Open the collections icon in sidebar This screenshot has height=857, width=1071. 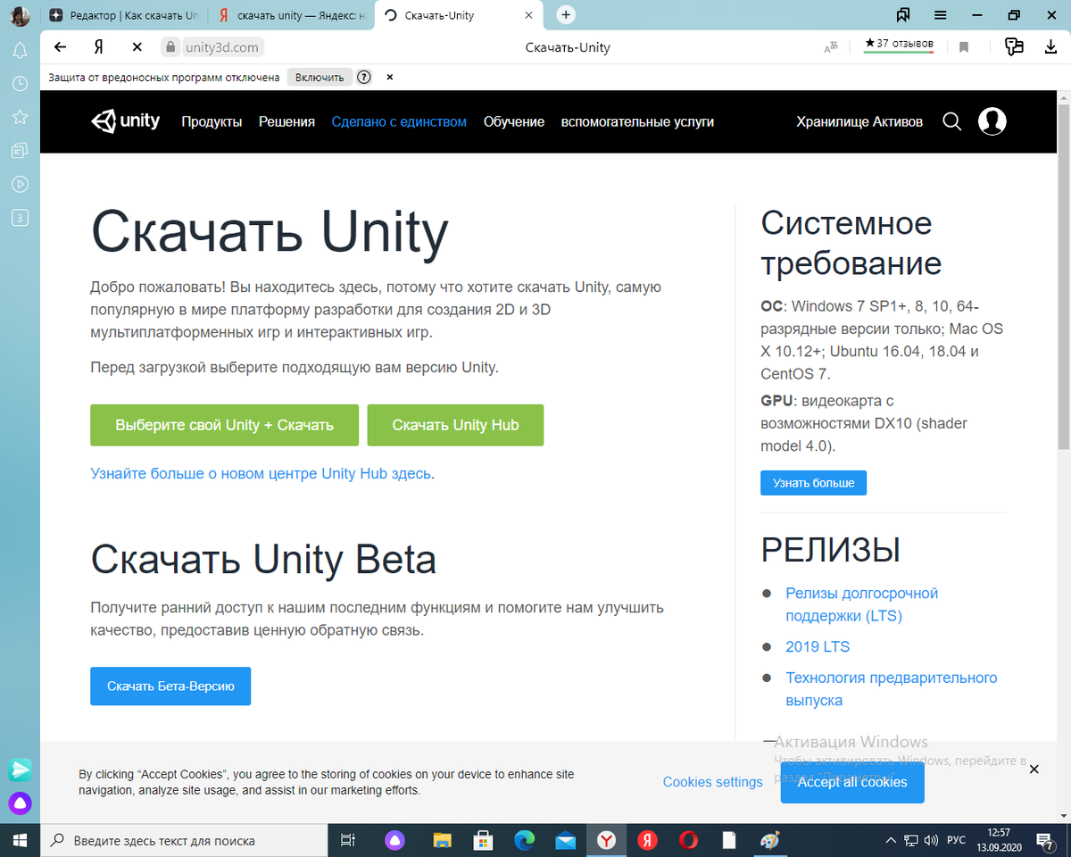[x=20, y=151]
